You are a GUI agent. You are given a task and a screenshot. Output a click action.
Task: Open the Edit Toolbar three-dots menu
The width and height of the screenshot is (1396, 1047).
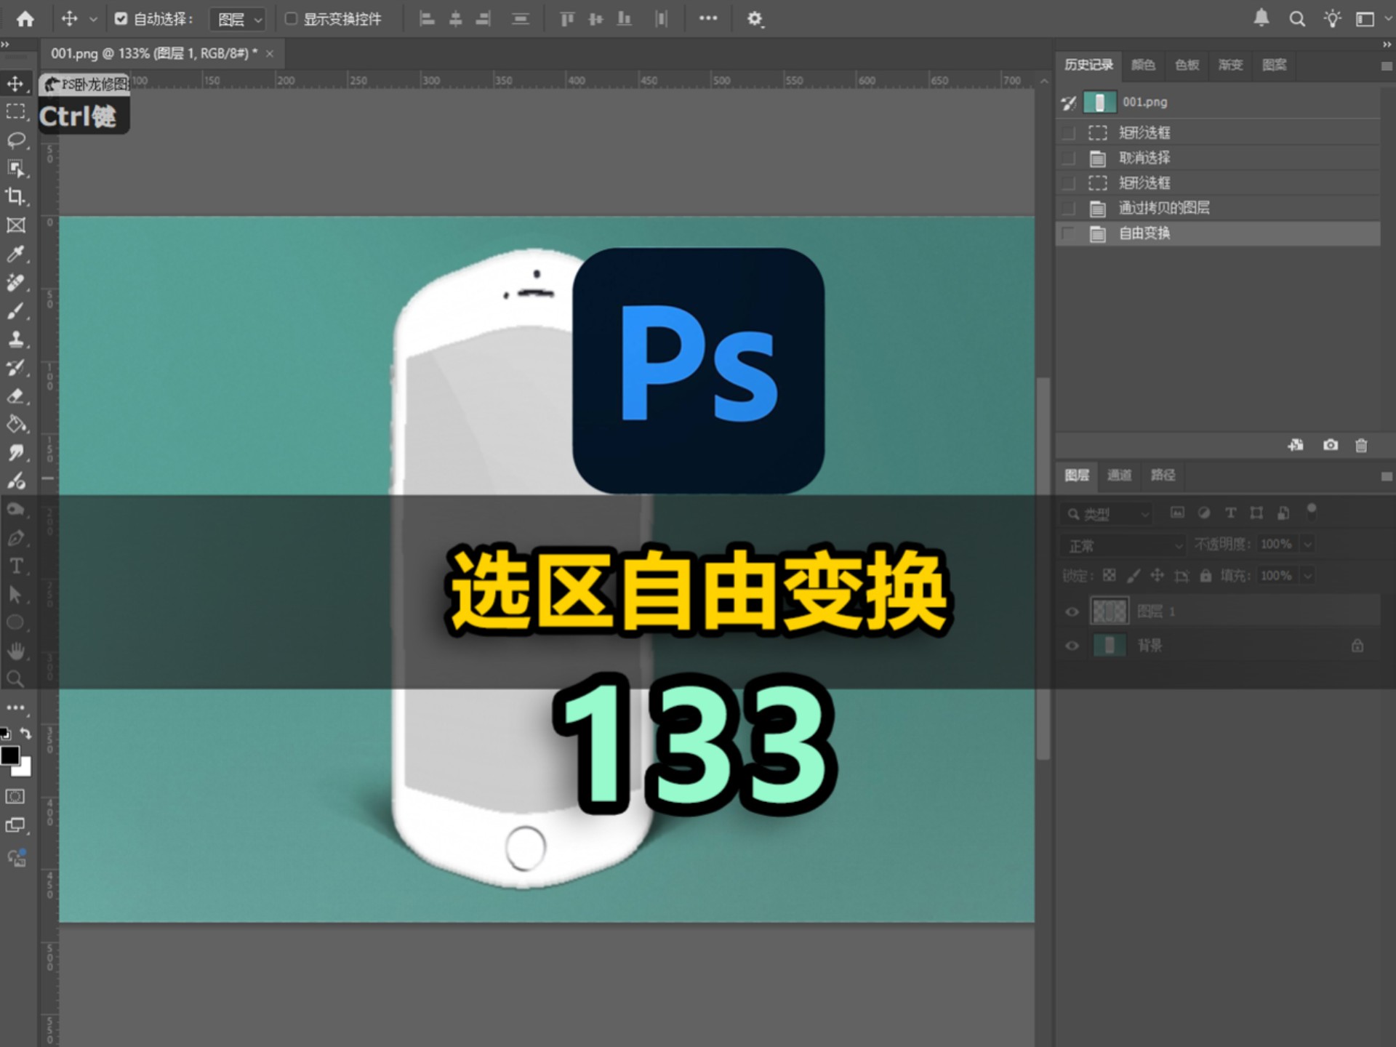[x=15, y=707]
